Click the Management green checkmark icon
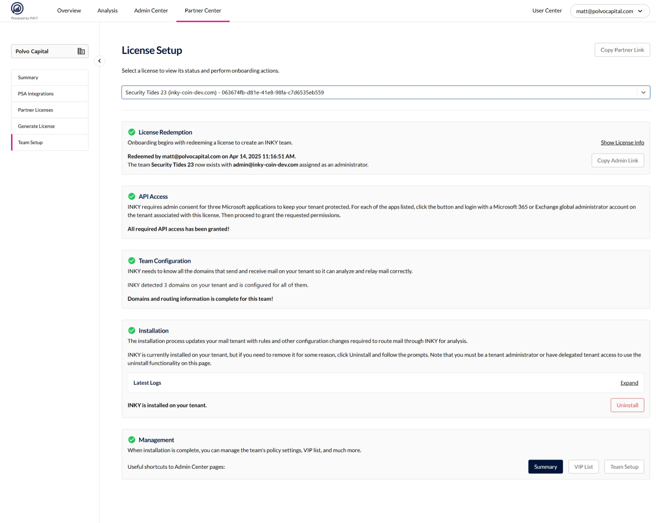This screenshot has height=523, width=656. 132,440
